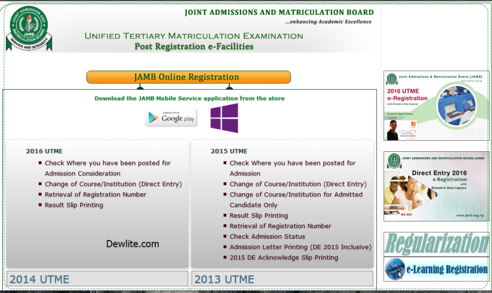
Task: Click the enhancing Academic Excellence tagline
Action: click(x=328, y=22)
